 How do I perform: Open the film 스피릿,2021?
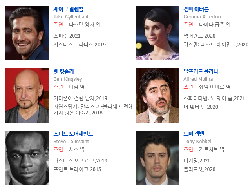pos(67,36)
